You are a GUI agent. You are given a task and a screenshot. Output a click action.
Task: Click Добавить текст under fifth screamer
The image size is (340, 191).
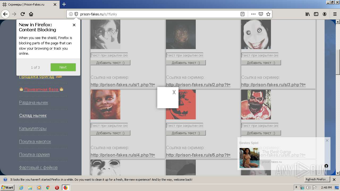pyautogui.click(x=186, y=133)
